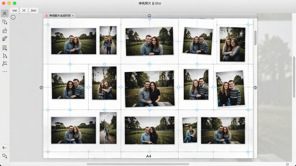Select the speech bubble icon at bottom left
Screen dimensions: 296x166
(x=5, y=156)
